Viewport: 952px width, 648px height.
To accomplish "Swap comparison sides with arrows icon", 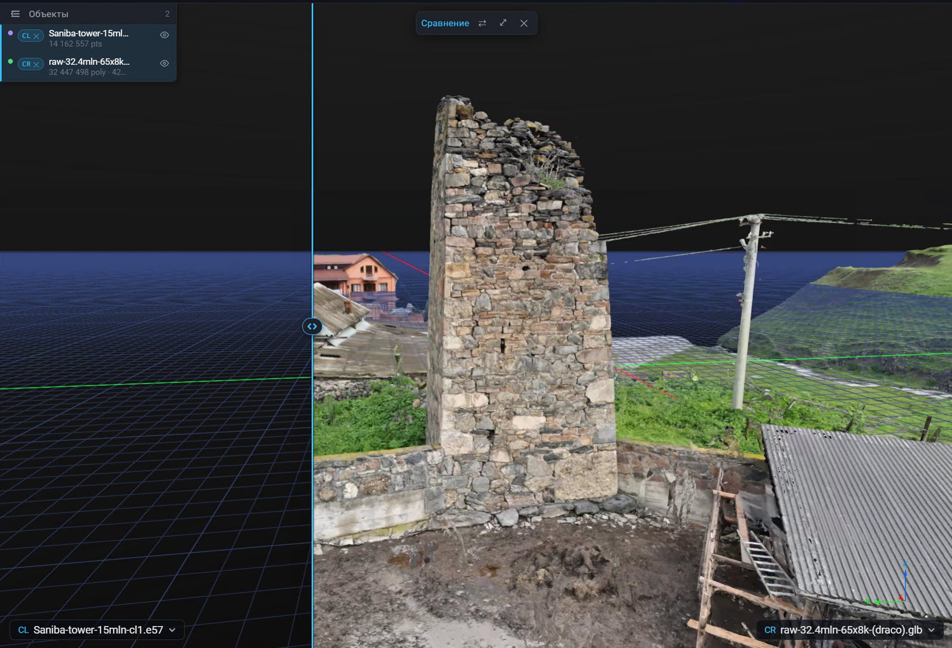I will tap(482, 23).
